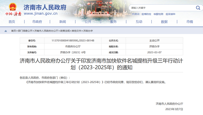The height and width of the screenshot is (115, 203).
Task: Click the 济南市人民政府 site title
Action: 45,7
